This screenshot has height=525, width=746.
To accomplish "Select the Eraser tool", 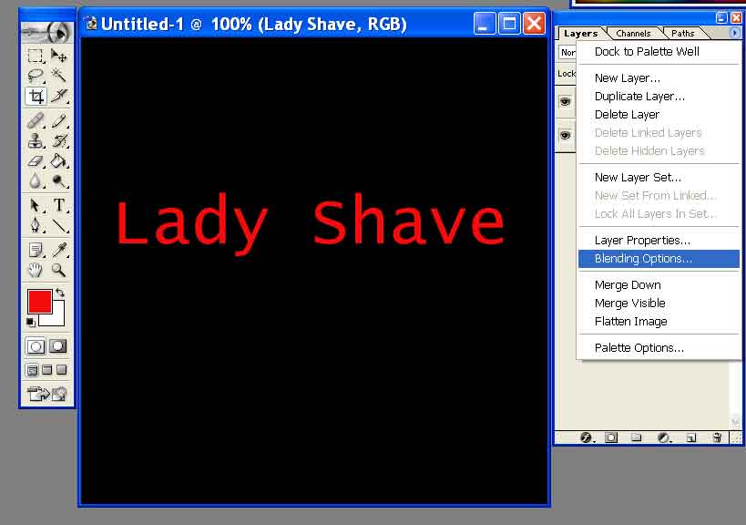I will pos(36,161).
